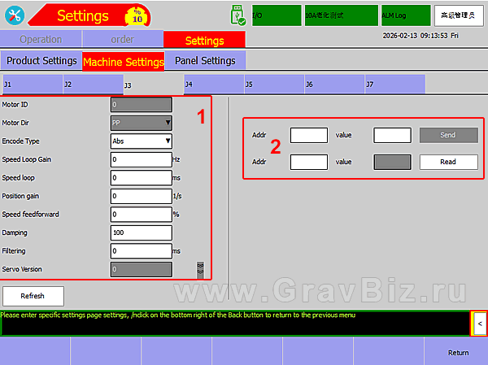This screenshot has height=365, width=488.
Task: Expand the Motor Dir dropdown
Action: (x=141, y=123)
